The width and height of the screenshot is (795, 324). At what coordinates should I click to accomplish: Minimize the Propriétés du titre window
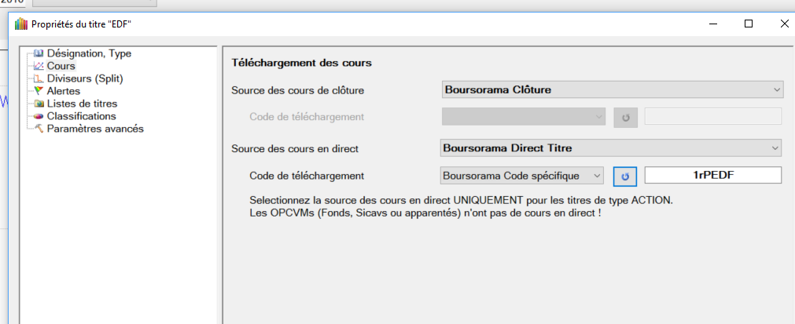712,24
